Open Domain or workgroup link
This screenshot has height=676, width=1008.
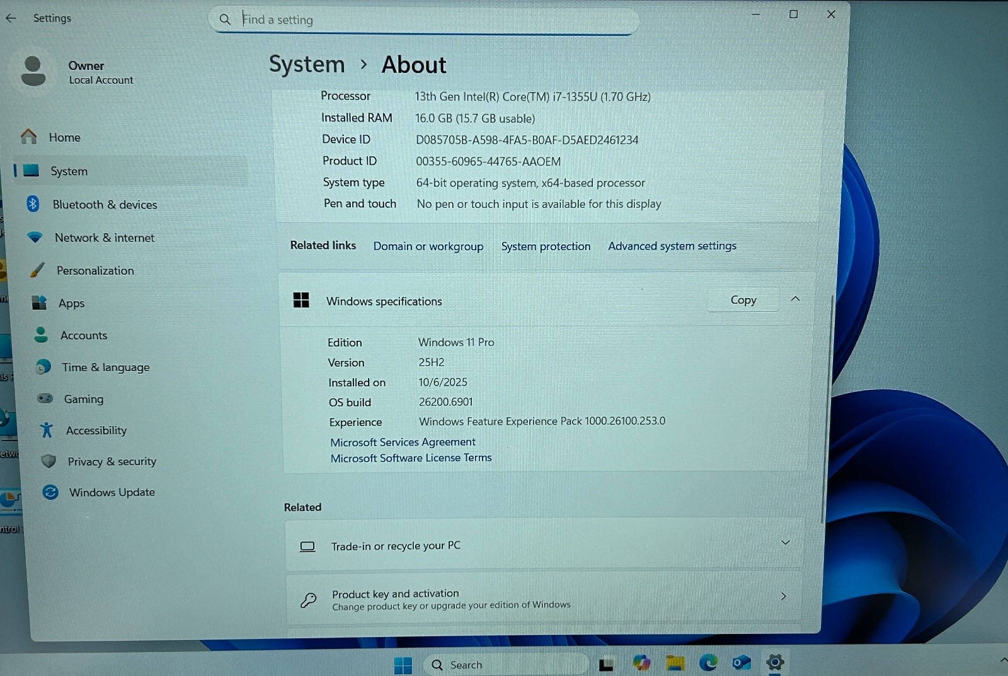428,246
